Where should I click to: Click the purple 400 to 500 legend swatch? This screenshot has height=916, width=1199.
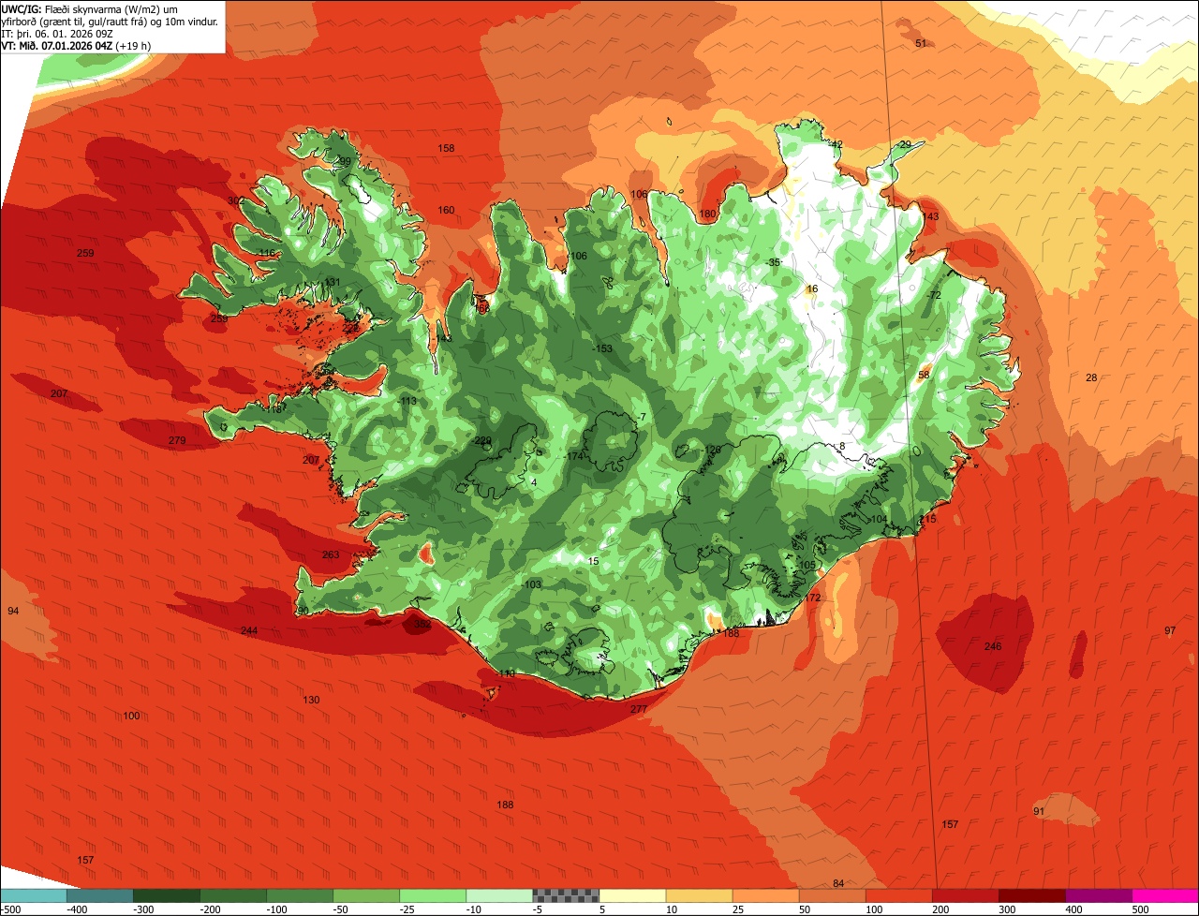(x=1098, y=895)
